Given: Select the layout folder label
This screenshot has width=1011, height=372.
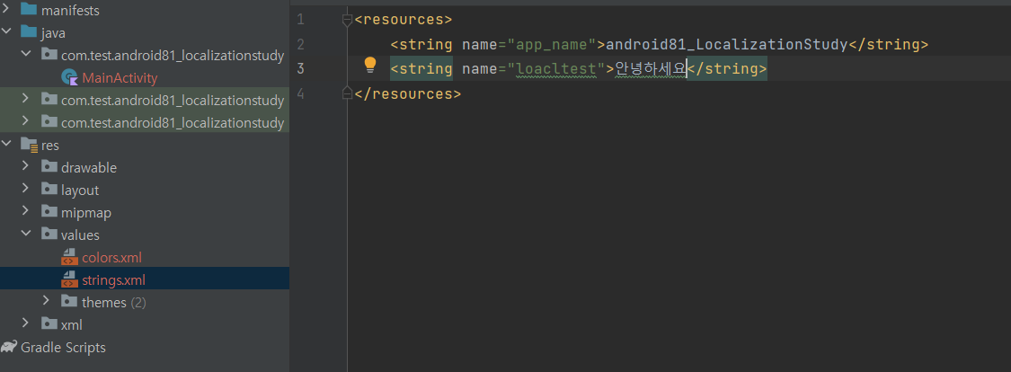Looking at the screenshot, I should (x=80, y=190).
